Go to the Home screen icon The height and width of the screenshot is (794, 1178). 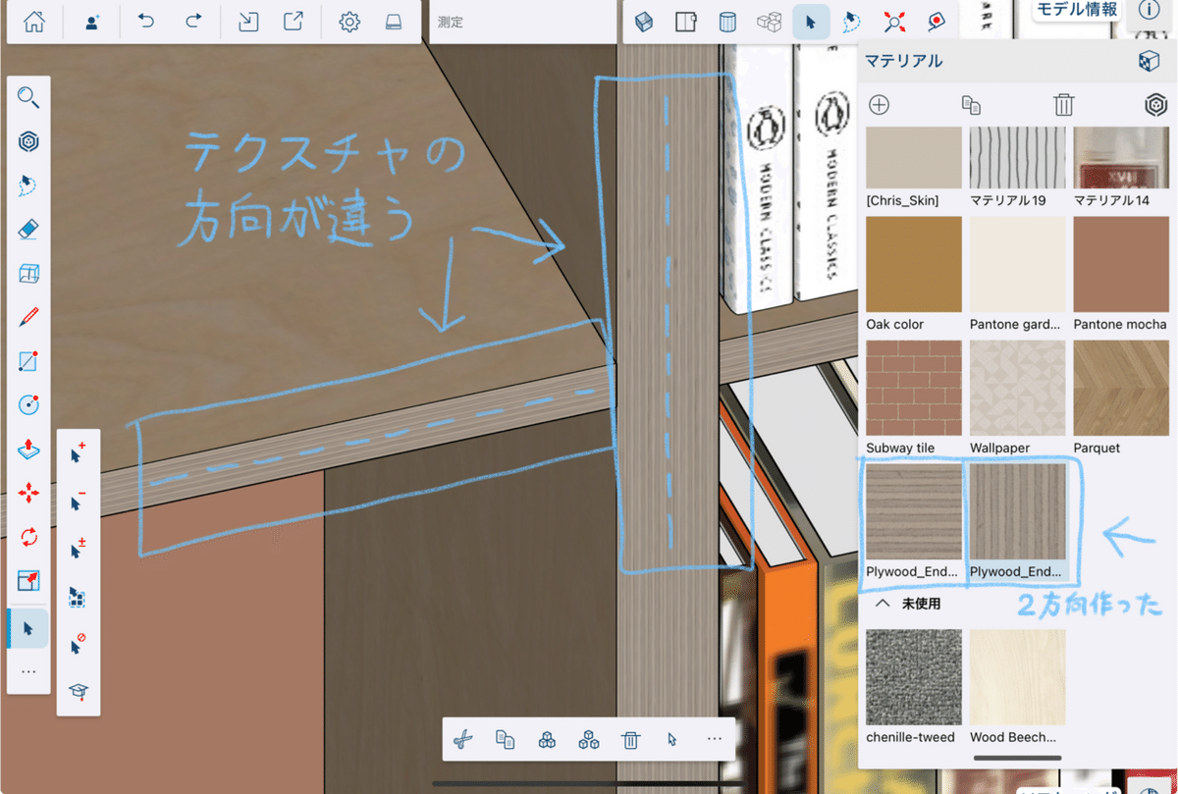pos(34,22)
